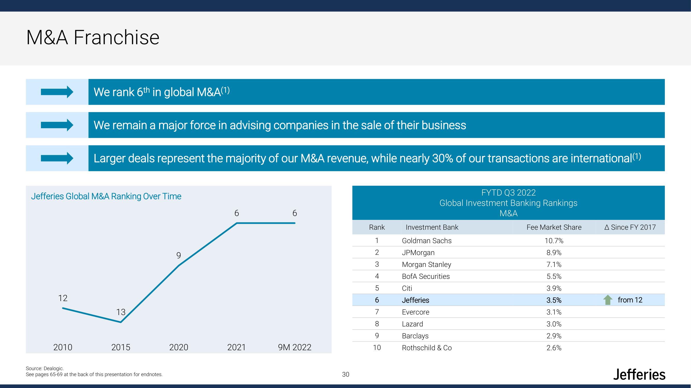The width and height of the screenshot is (691, 388).
Task: Click 'Lazard' in the table
Action: [412, 324]
